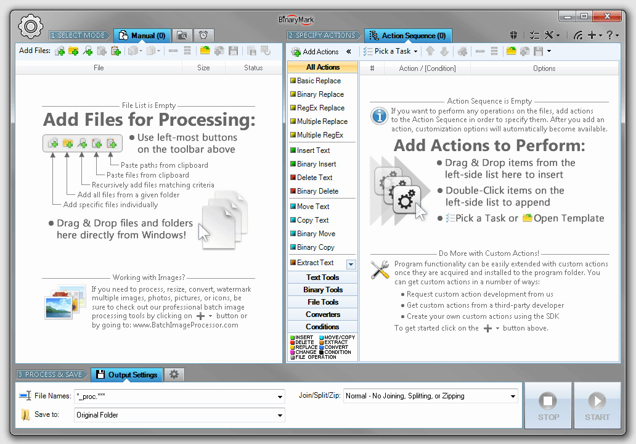
Task: Paste paths from clipboard toolbar button
Action: (x=116, y=51)
